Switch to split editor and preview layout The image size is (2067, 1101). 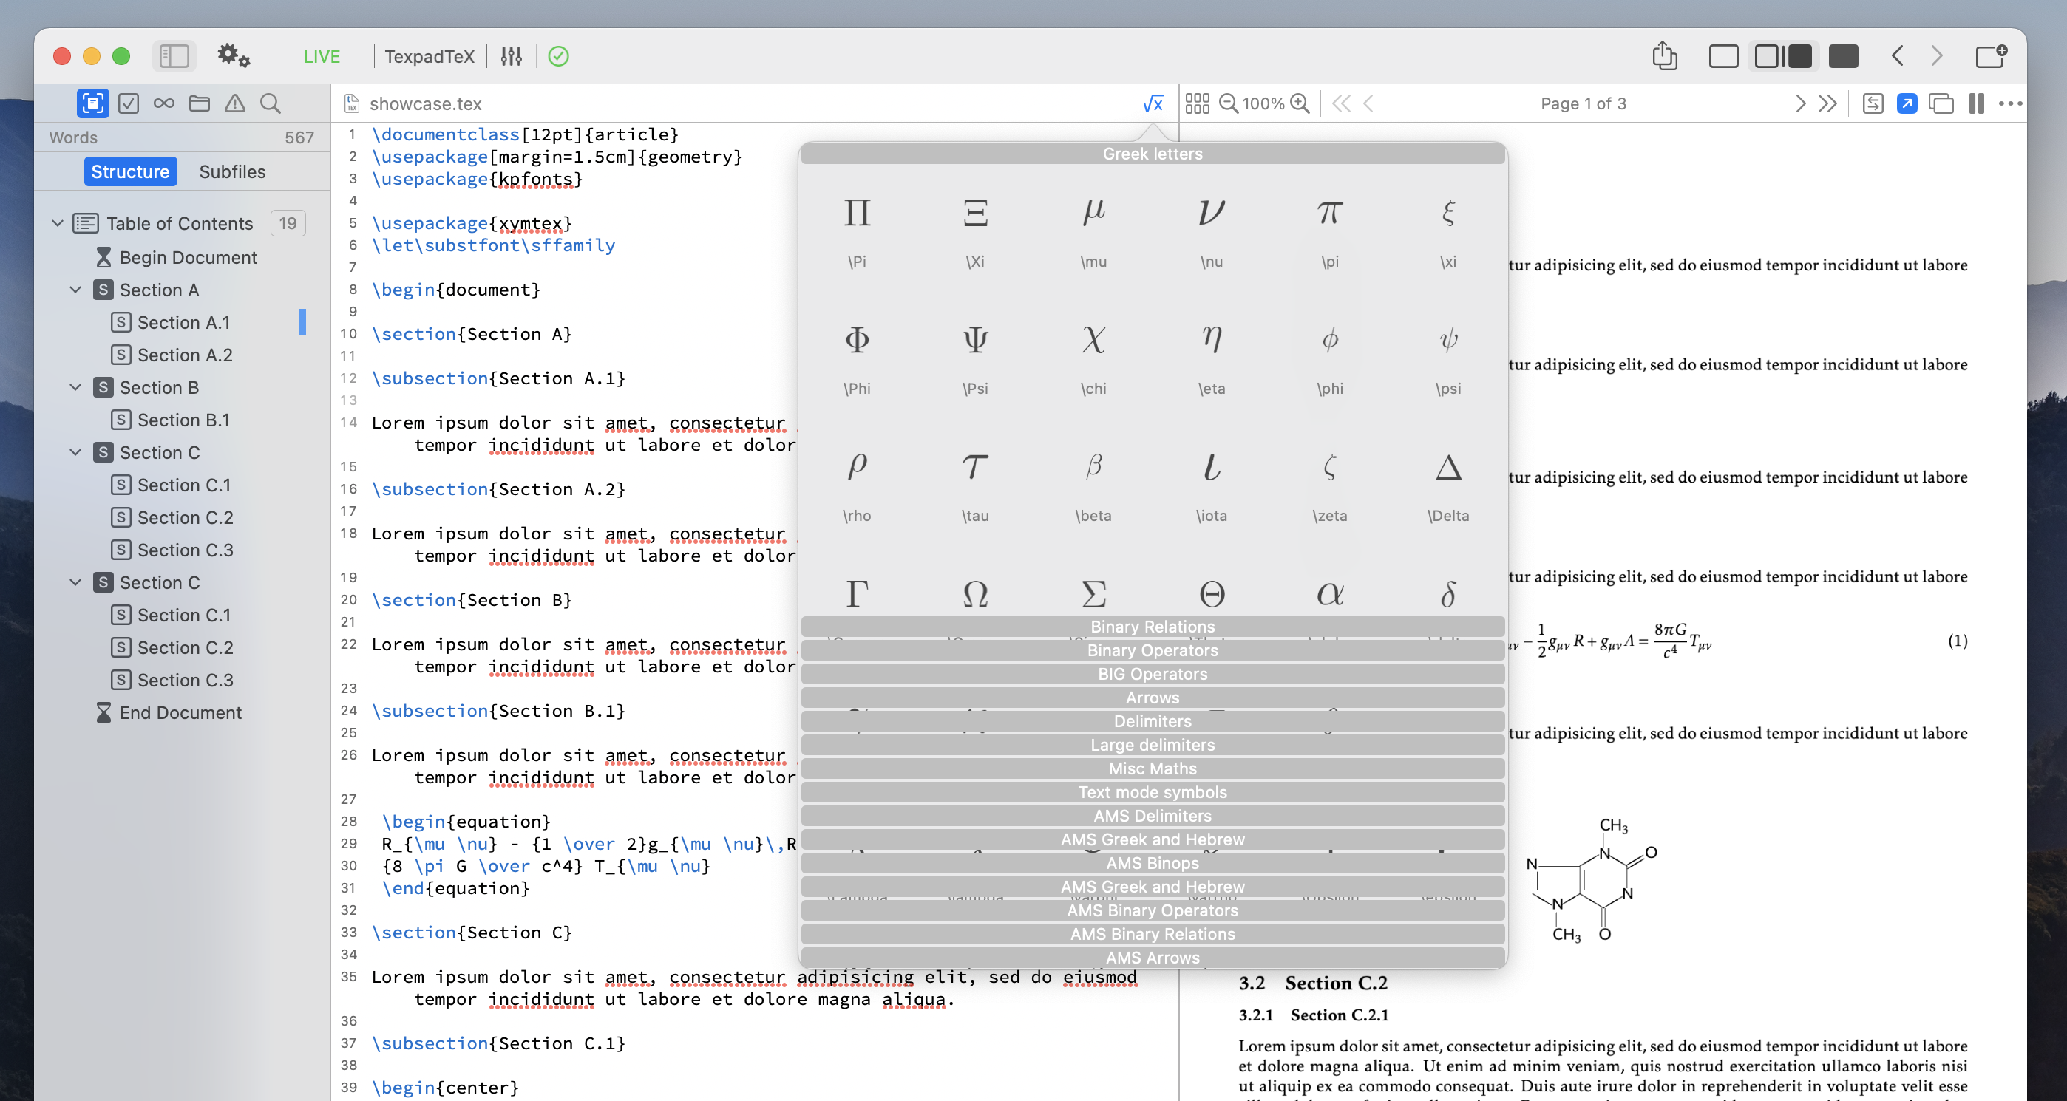[x=1783, y=56]
